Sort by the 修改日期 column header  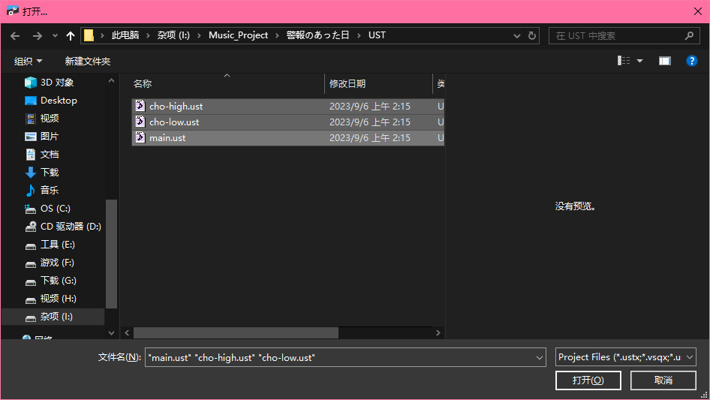point(347,84)
